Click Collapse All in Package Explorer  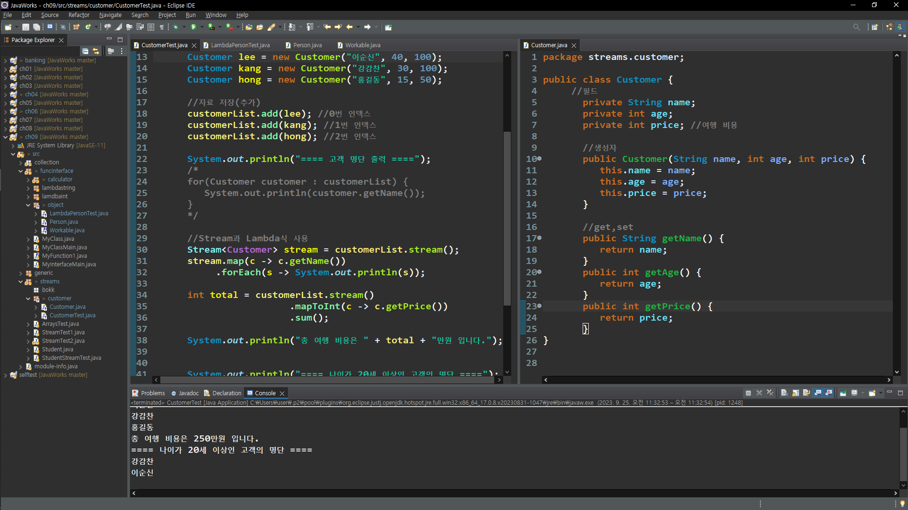85,51
